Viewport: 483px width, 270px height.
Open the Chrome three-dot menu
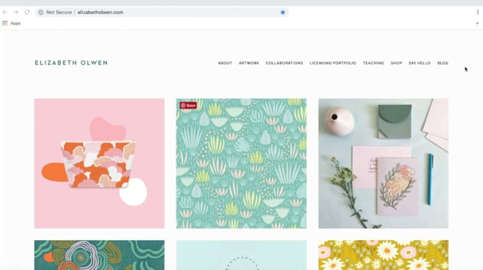tap(477, 12)
